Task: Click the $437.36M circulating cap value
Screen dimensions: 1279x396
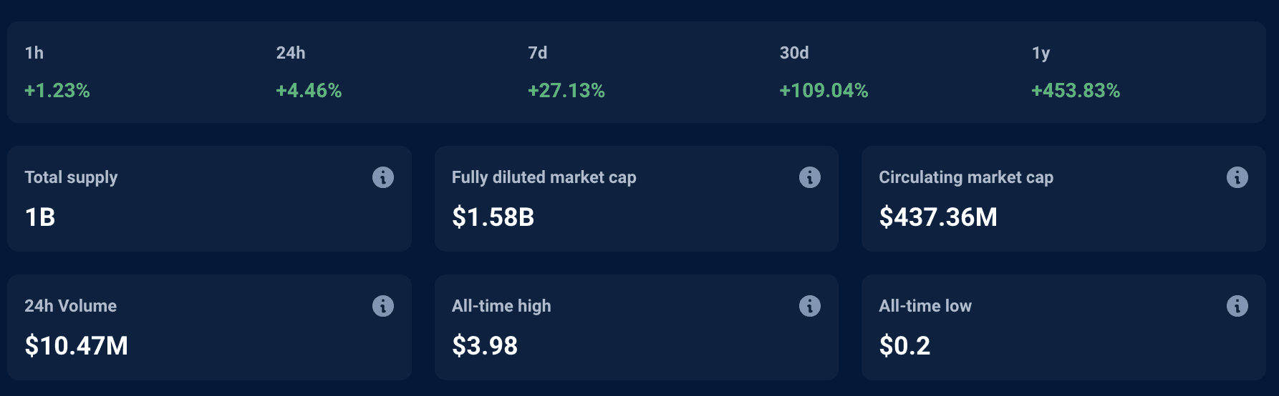Action: point(938,217)
